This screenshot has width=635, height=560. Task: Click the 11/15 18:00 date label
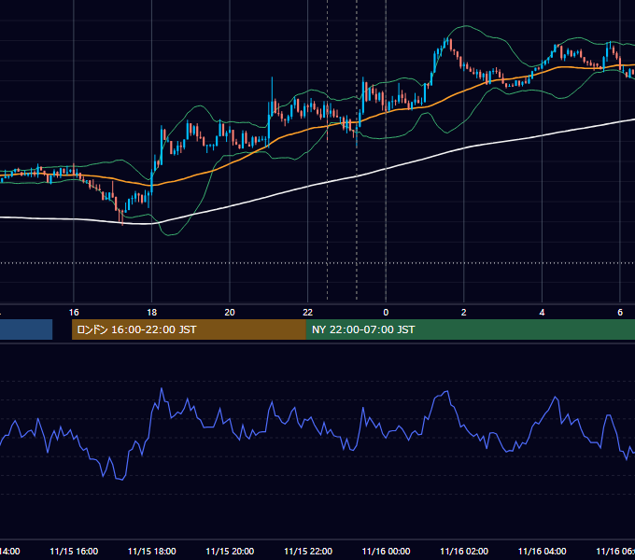point(152,551)
